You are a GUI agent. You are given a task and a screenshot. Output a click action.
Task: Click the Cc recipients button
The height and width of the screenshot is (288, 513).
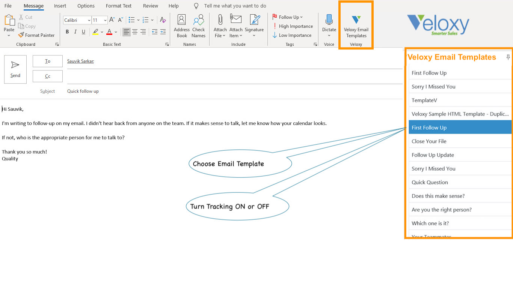(48, 76)
